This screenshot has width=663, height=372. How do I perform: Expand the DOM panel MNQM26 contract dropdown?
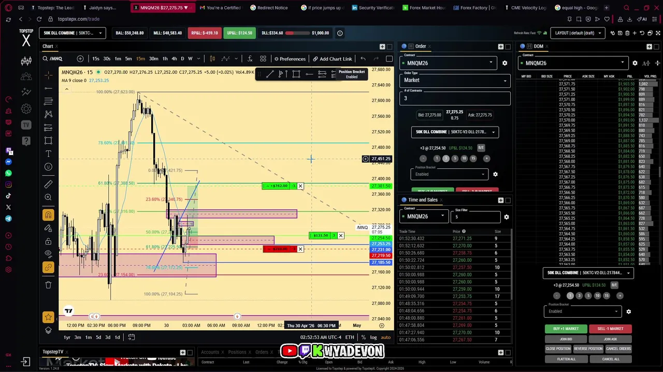[x=573, y=63]
